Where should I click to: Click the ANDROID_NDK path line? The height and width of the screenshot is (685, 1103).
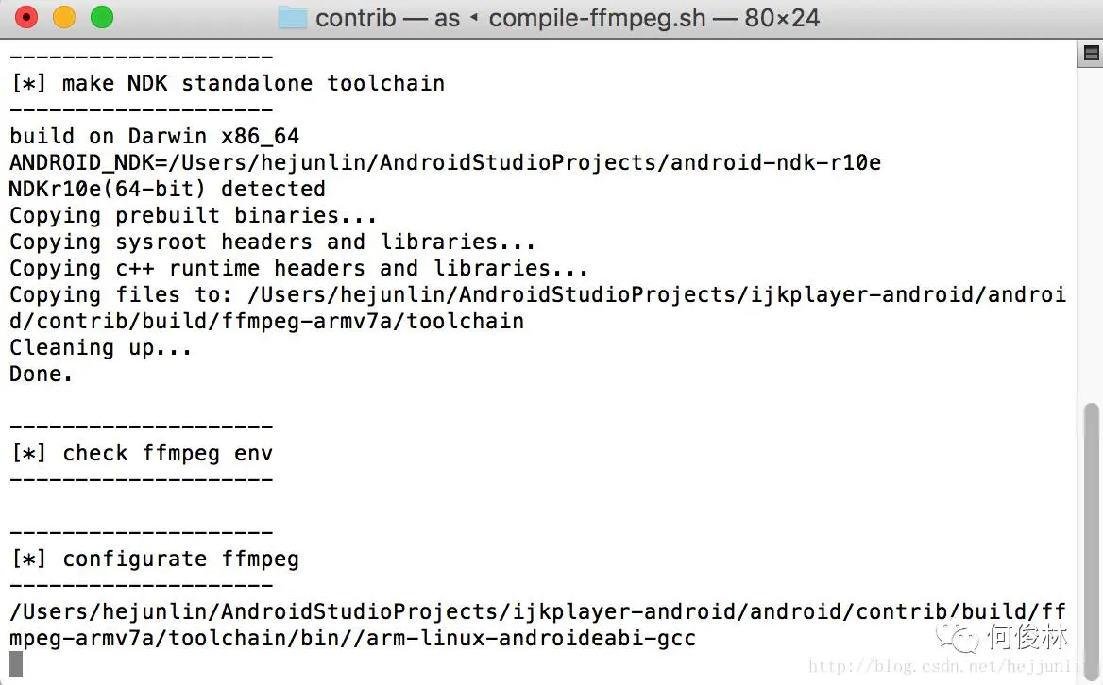[446, 163]
